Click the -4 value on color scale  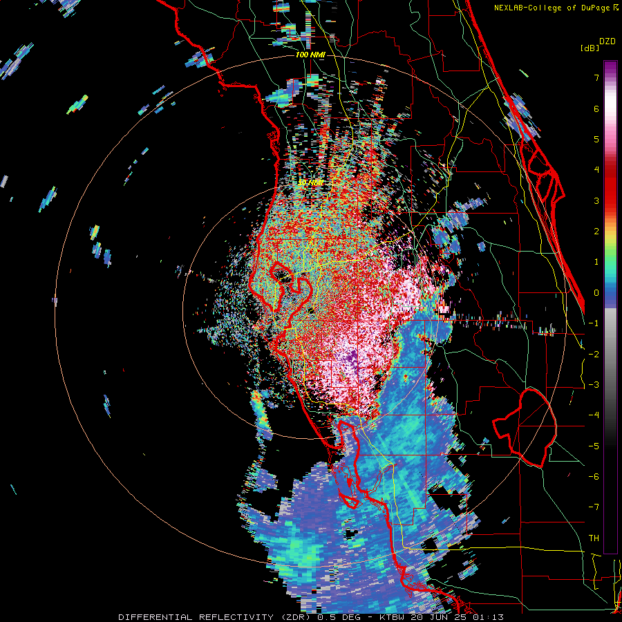coord(594,415)
